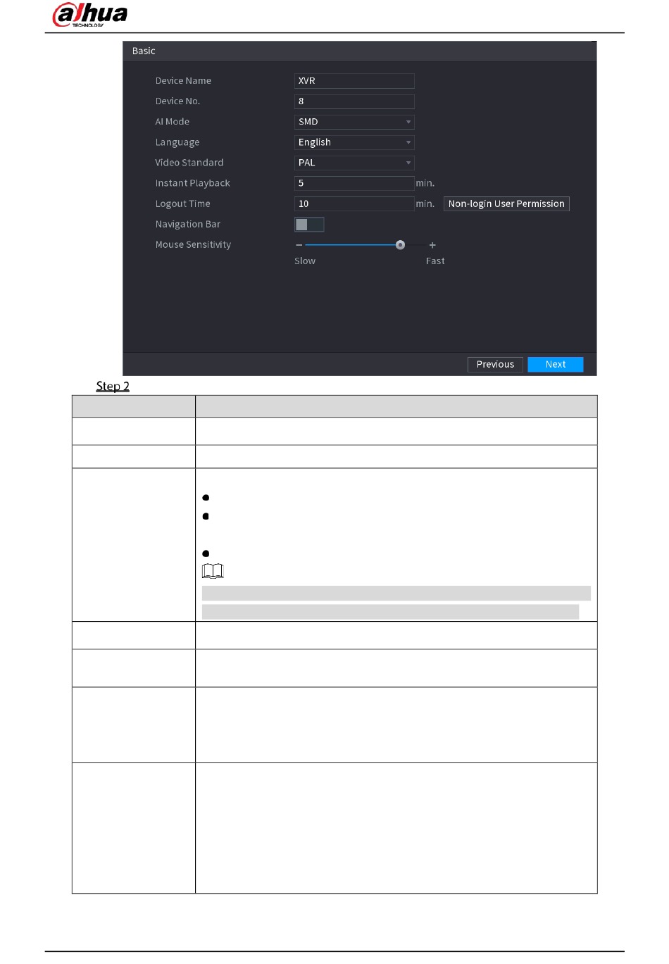
Task: Toggle the Navigation Bar switch
Action: point(309,225)
